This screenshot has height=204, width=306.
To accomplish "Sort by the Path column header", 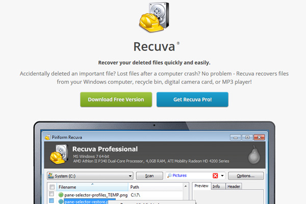I will [x=156, y=187].
